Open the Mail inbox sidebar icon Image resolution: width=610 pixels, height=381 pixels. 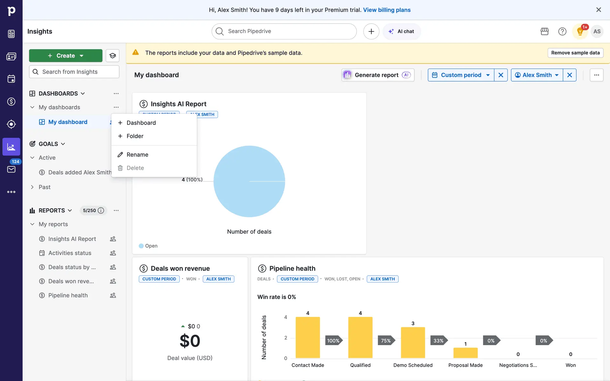[x=11, y=169]
